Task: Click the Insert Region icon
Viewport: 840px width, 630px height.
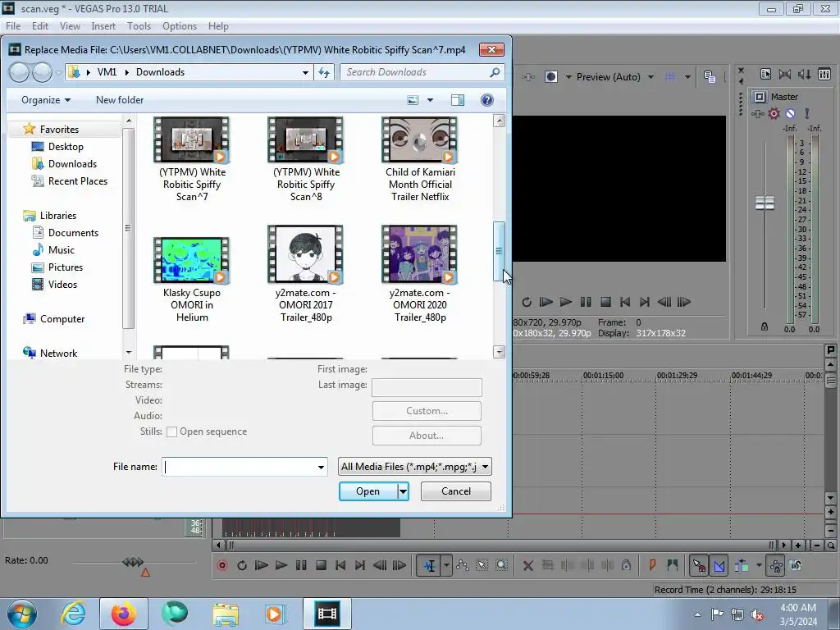Action: click(x=673, y=565)
